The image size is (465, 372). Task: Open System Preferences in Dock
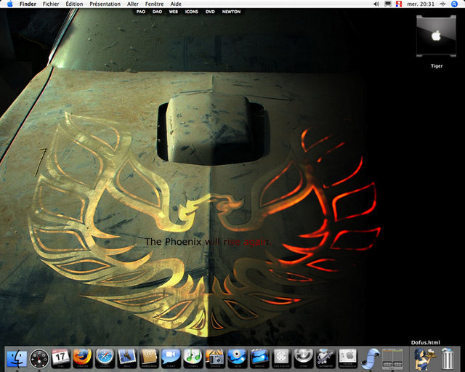click(x=347, y=358)
